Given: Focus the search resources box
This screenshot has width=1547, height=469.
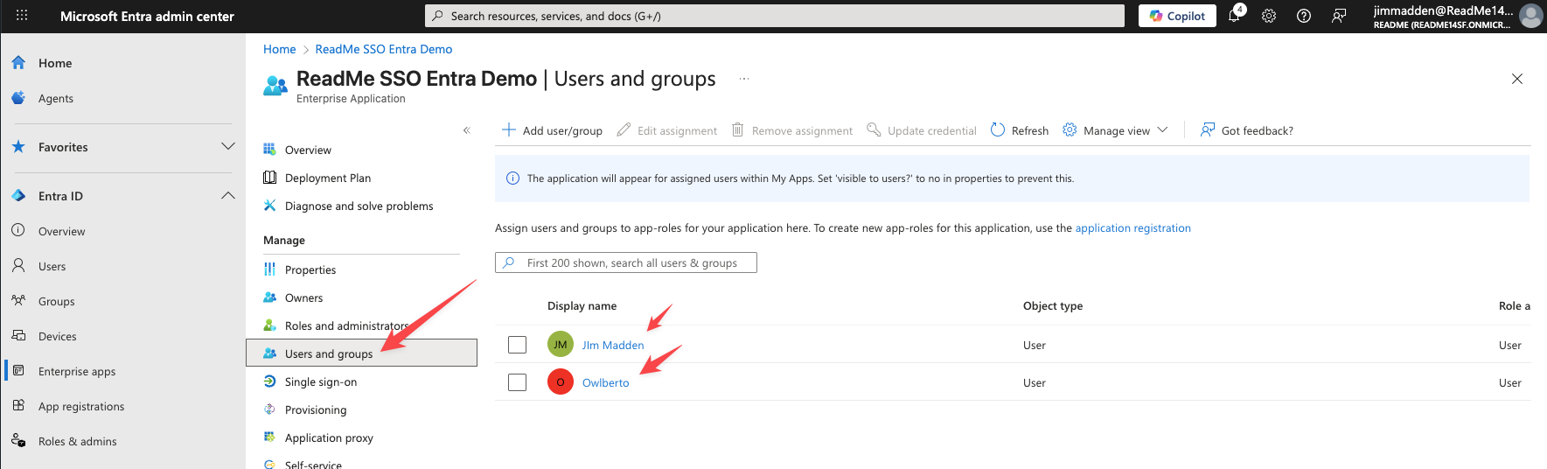Looking at the screenshot, I should point(775,16).
